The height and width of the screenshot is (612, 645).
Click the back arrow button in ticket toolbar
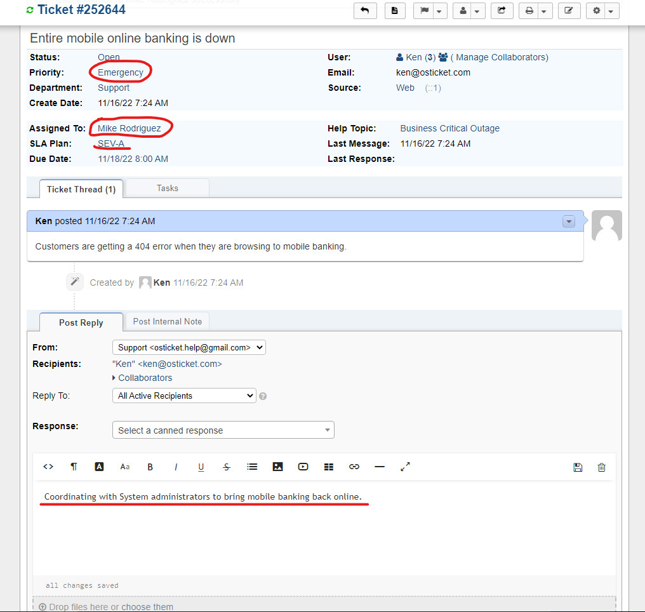click(365, 11)
